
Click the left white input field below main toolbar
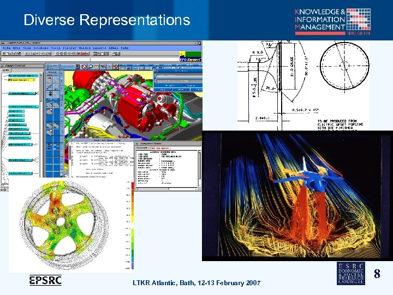(x=45, y=59)
